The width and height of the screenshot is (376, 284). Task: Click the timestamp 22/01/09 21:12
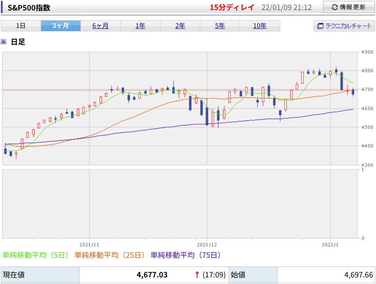(286, 7)
